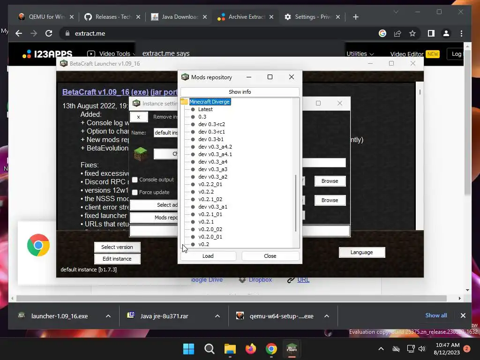Click Chrome forward arrow icon
The width and height of the screenshot is (480, 360).
[x=34, y=33]
